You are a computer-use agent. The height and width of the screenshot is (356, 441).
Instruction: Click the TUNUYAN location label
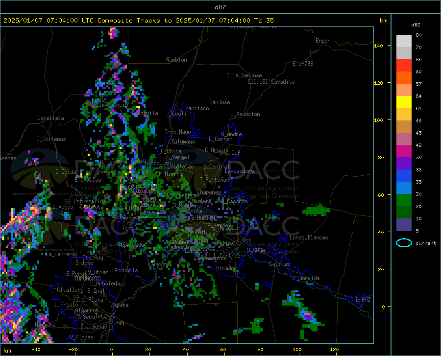114,323
